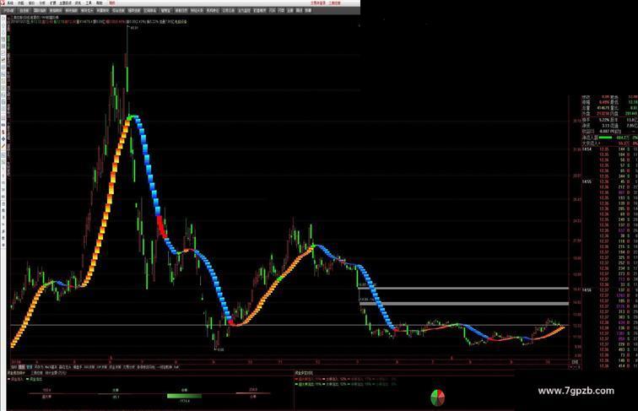Select the 指标 tab below the chart

[14, 367]
